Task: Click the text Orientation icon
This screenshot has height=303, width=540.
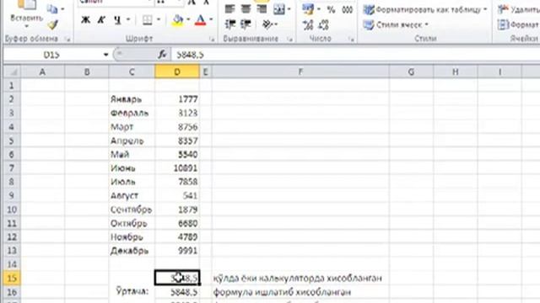Action: (267, 24)
